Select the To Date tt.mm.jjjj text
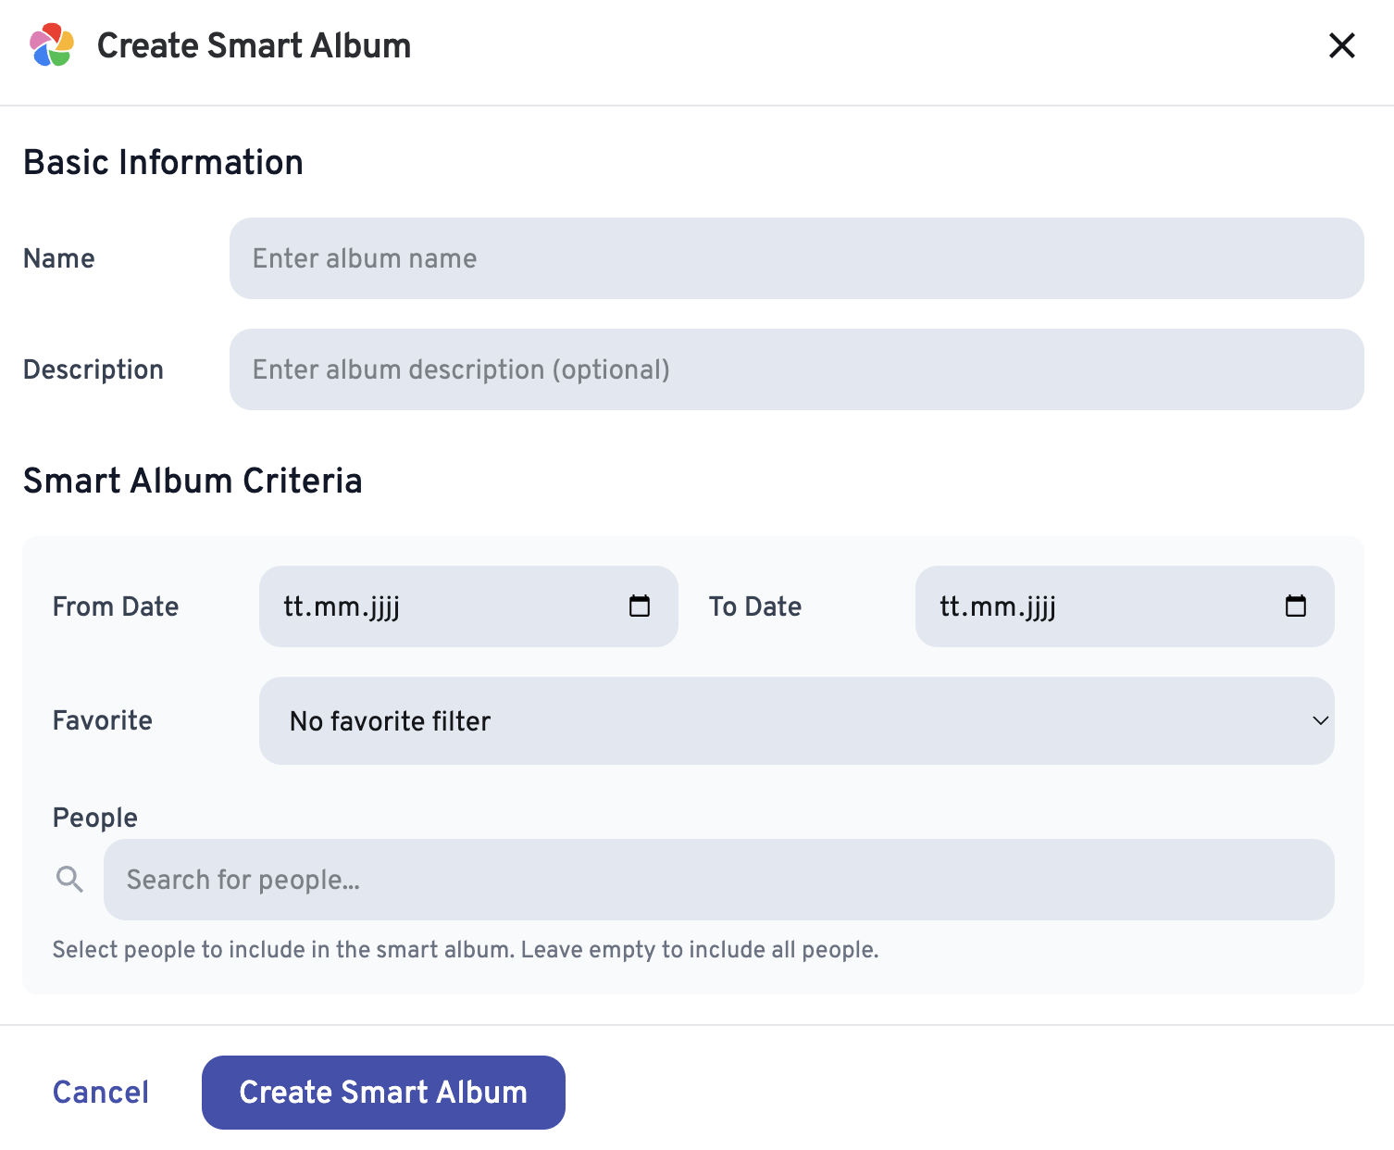Screen dimensions: 1394x1150 coord(998,607)
